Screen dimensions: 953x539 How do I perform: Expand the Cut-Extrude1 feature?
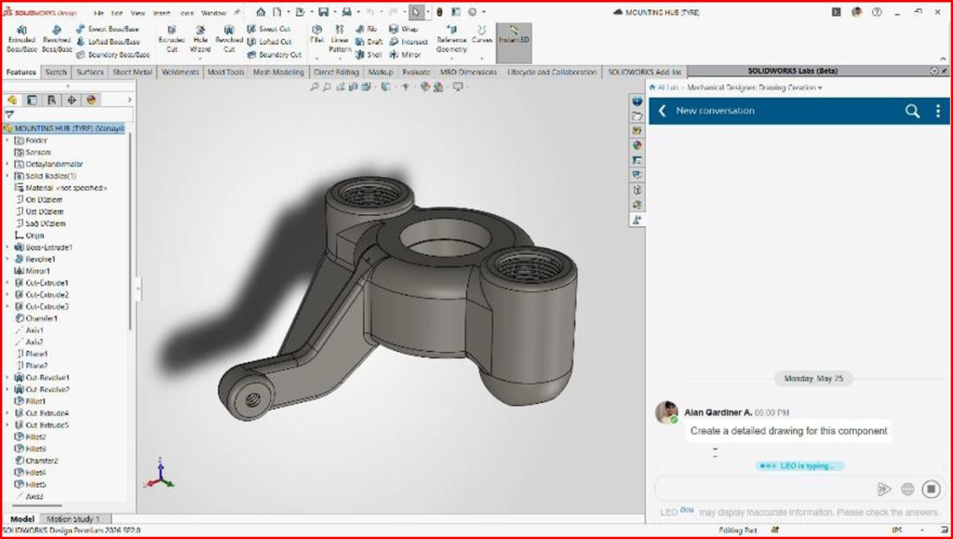tap(7, 283)
